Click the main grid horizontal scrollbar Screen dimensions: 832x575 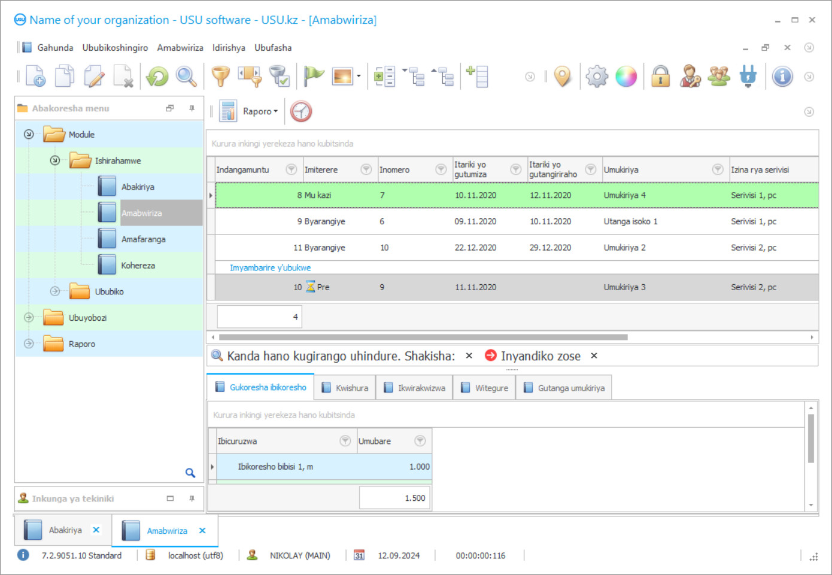point(423,337)
